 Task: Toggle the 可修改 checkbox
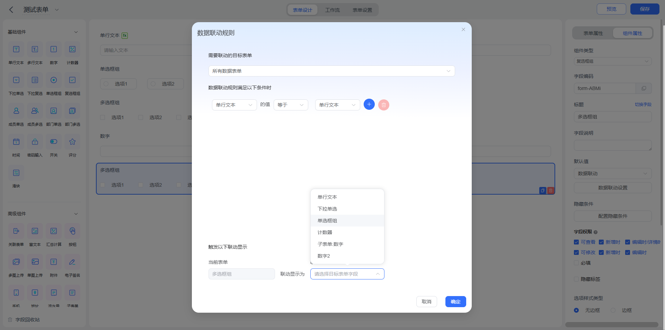pos(576,252)
